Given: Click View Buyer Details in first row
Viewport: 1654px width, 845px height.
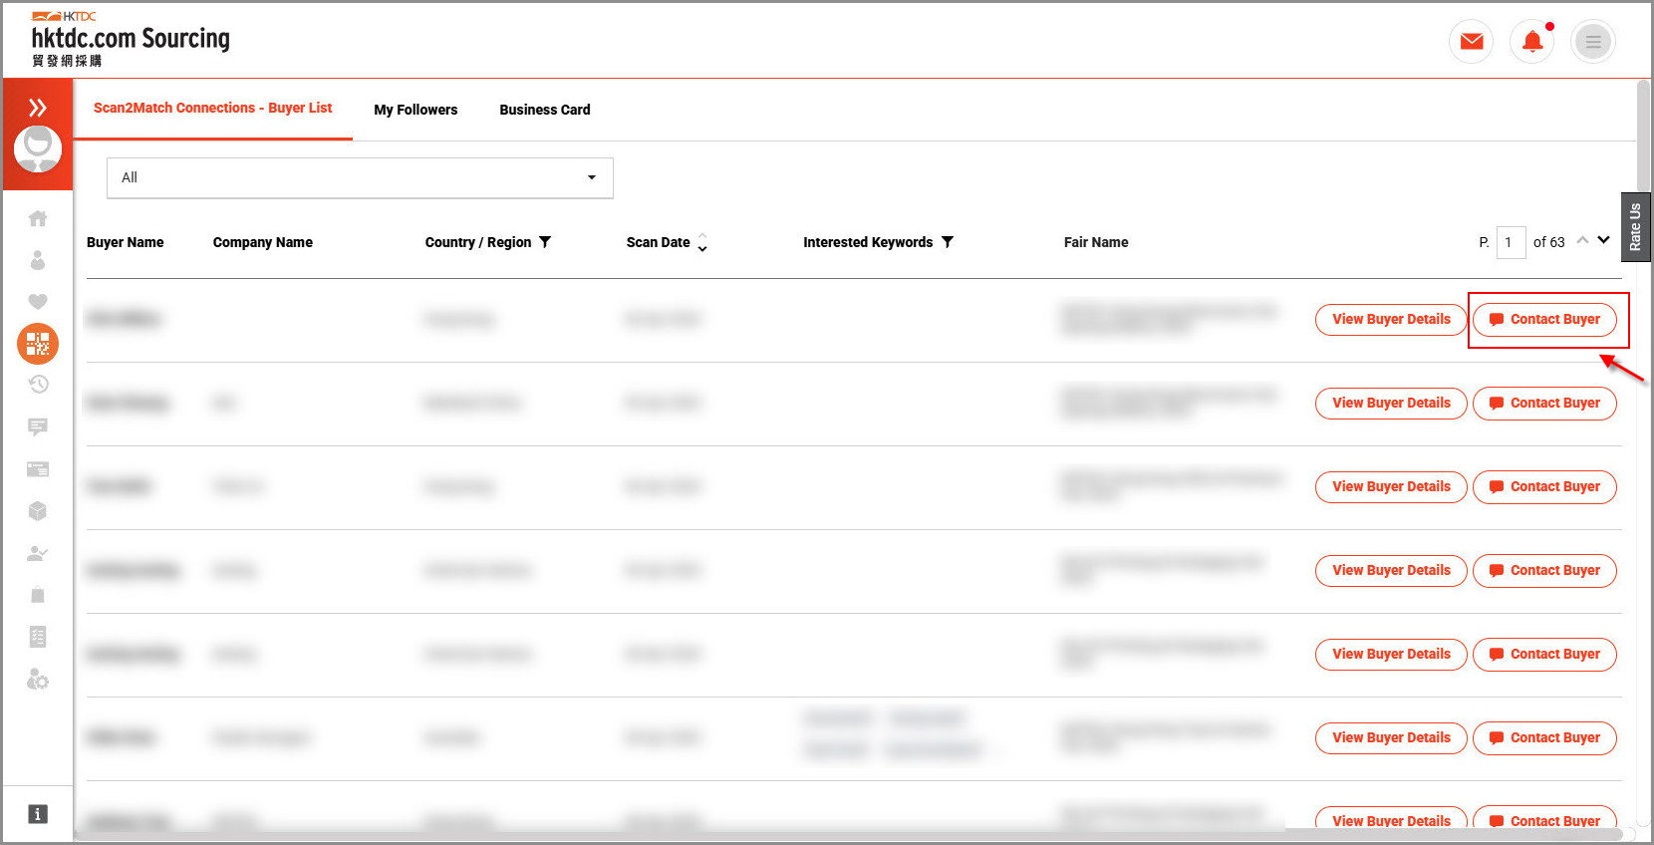Looking at the screenshot, I should point(1391,319).
